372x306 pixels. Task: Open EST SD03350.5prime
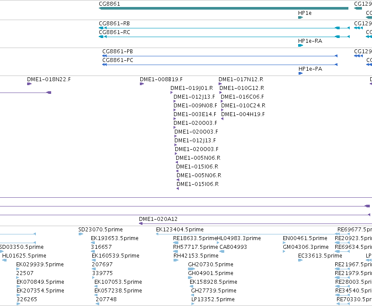21,247
